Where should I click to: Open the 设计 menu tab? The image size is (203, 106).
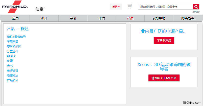pyautogui.click(x=44, y=18)
